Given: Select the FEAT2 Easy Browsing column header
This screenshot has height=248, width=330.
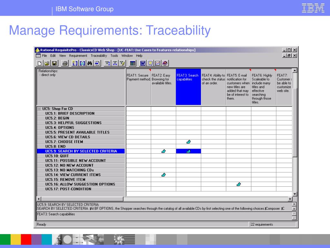Looking at the screenshot, I should pos(163,87).
